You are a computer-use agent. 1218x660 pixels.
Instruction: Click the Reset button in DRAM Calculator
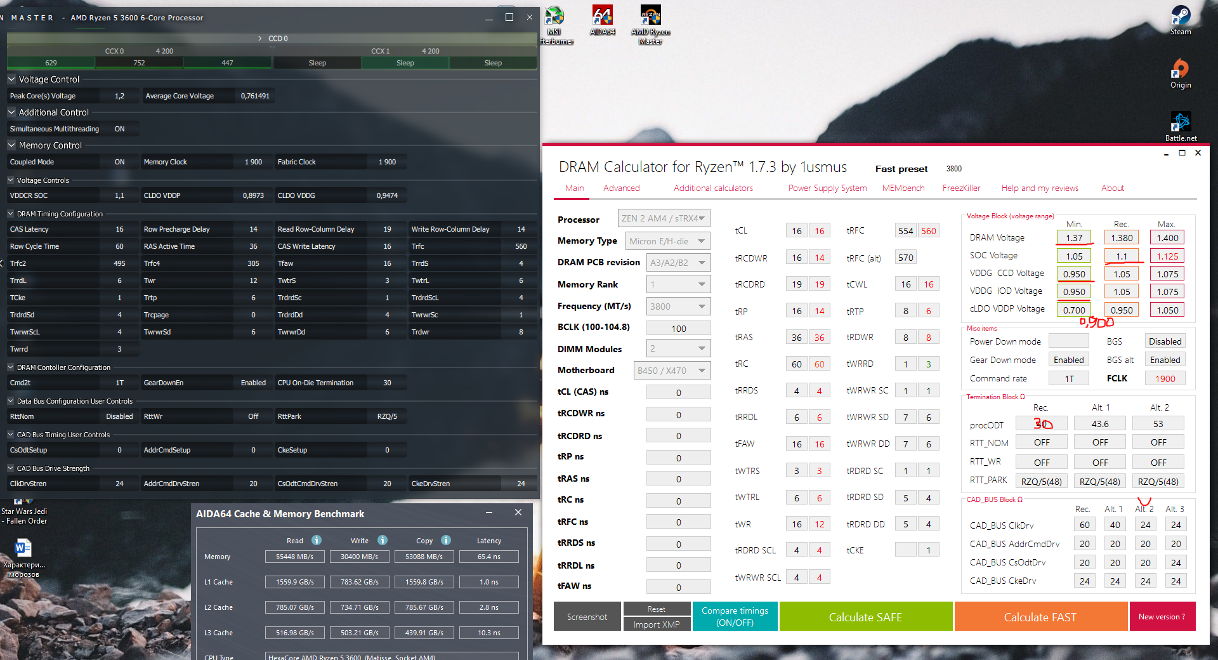point(657,609)
